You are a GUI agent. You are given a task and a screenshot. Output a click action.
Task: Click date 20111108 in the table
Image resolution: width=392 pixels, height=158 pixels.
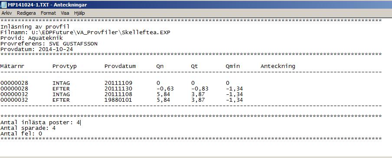pos(118,95)
